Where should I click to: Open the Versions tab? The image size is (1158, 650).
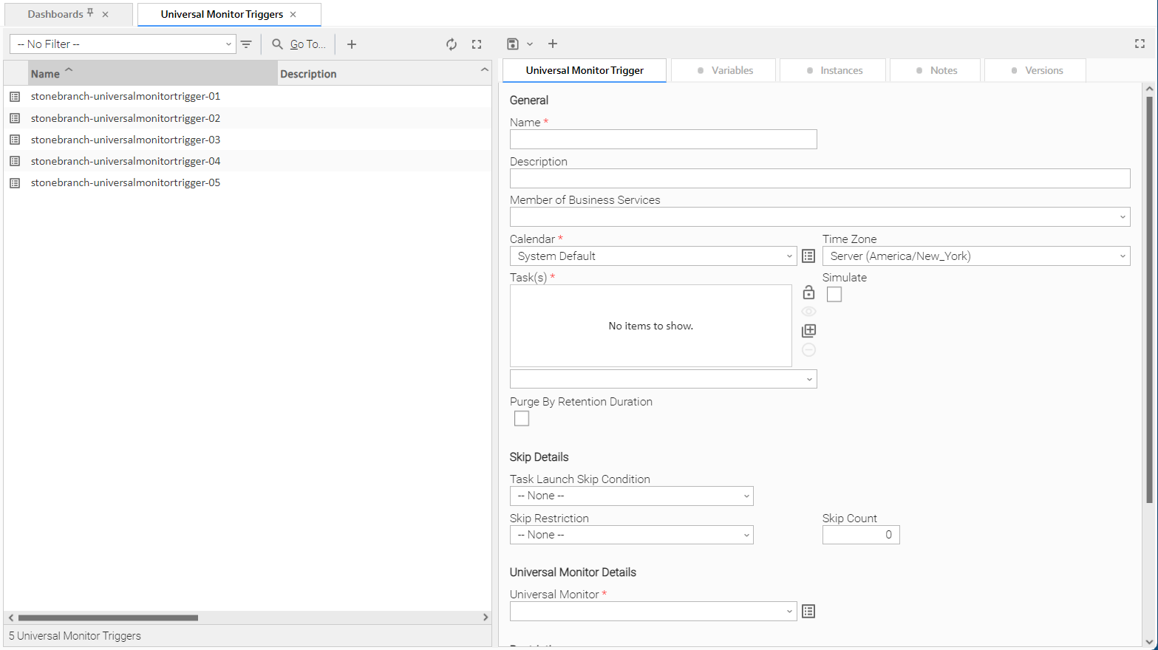(x=1035, y=71)
